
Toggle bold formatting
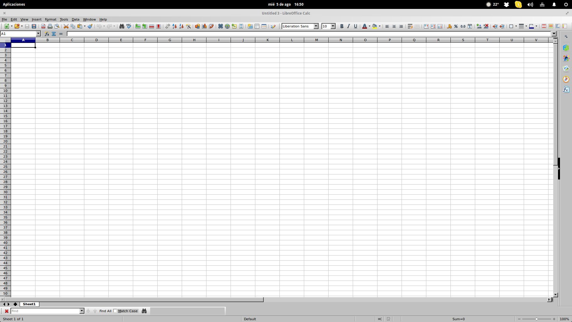pyautogui.click(x=342, y=26)
